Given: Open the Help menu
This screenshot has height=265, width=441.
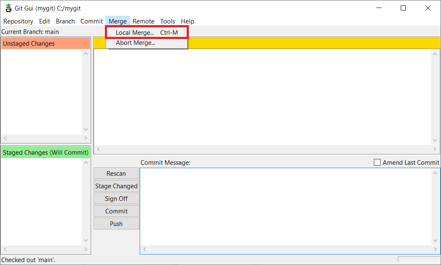Looking at the screenshot, I should click(188, 21).
